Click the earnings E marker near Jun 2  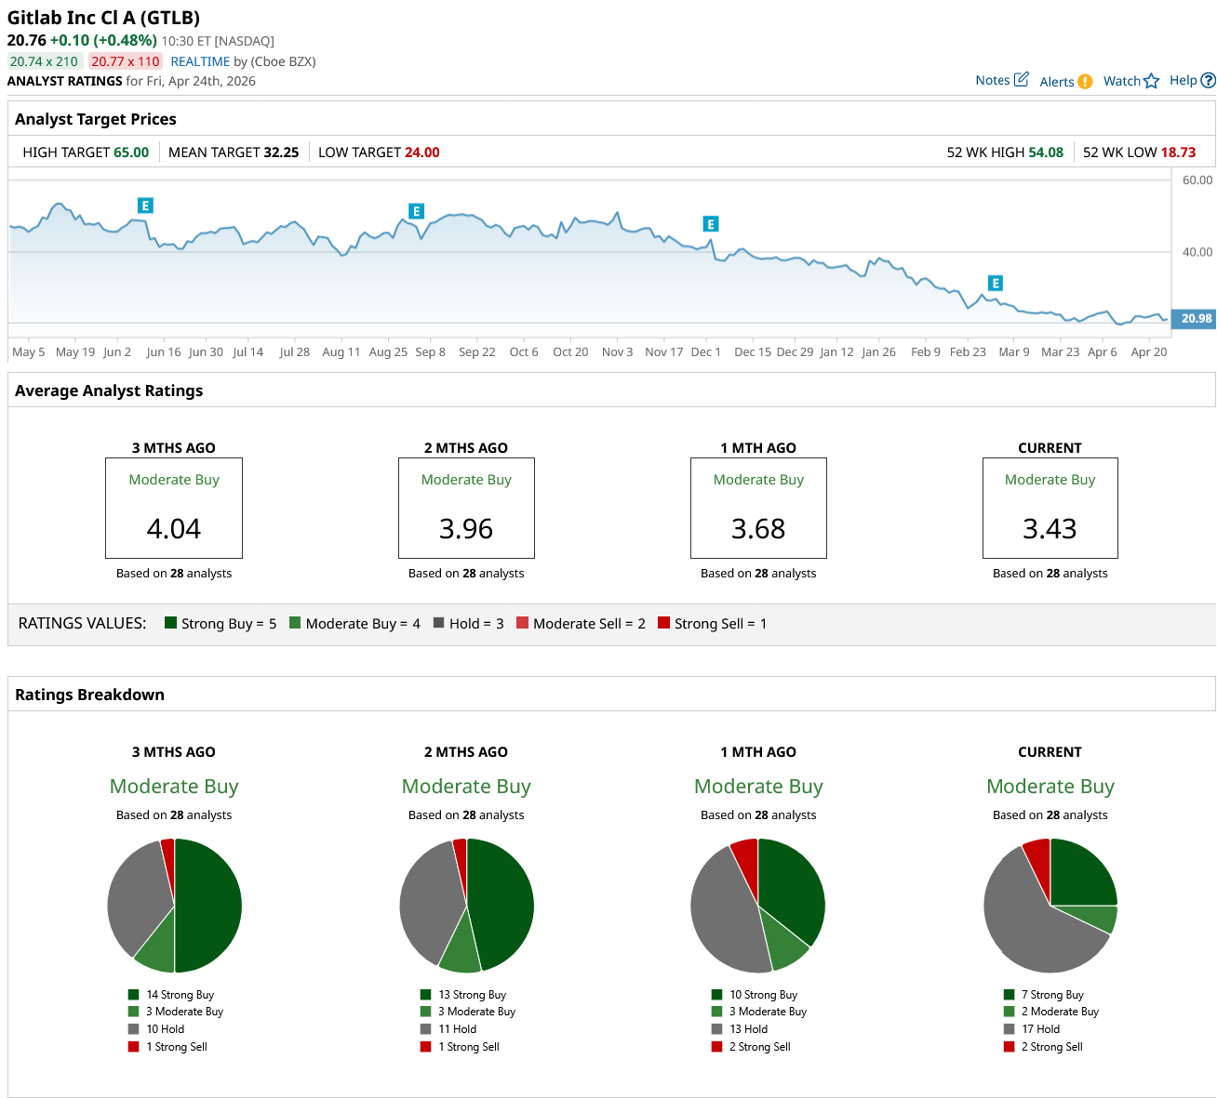[x=145, y=205]
